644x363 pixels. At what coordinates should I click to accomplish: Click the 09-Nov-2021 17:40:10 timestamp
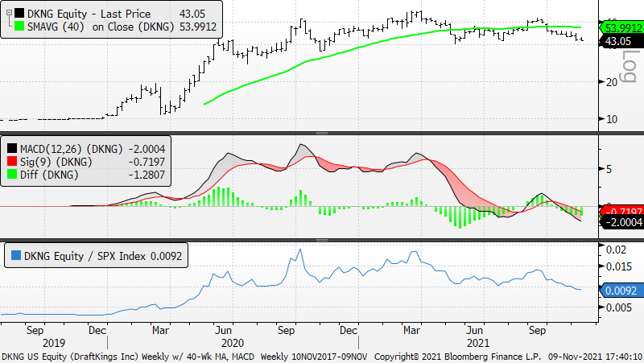[596, 357]
